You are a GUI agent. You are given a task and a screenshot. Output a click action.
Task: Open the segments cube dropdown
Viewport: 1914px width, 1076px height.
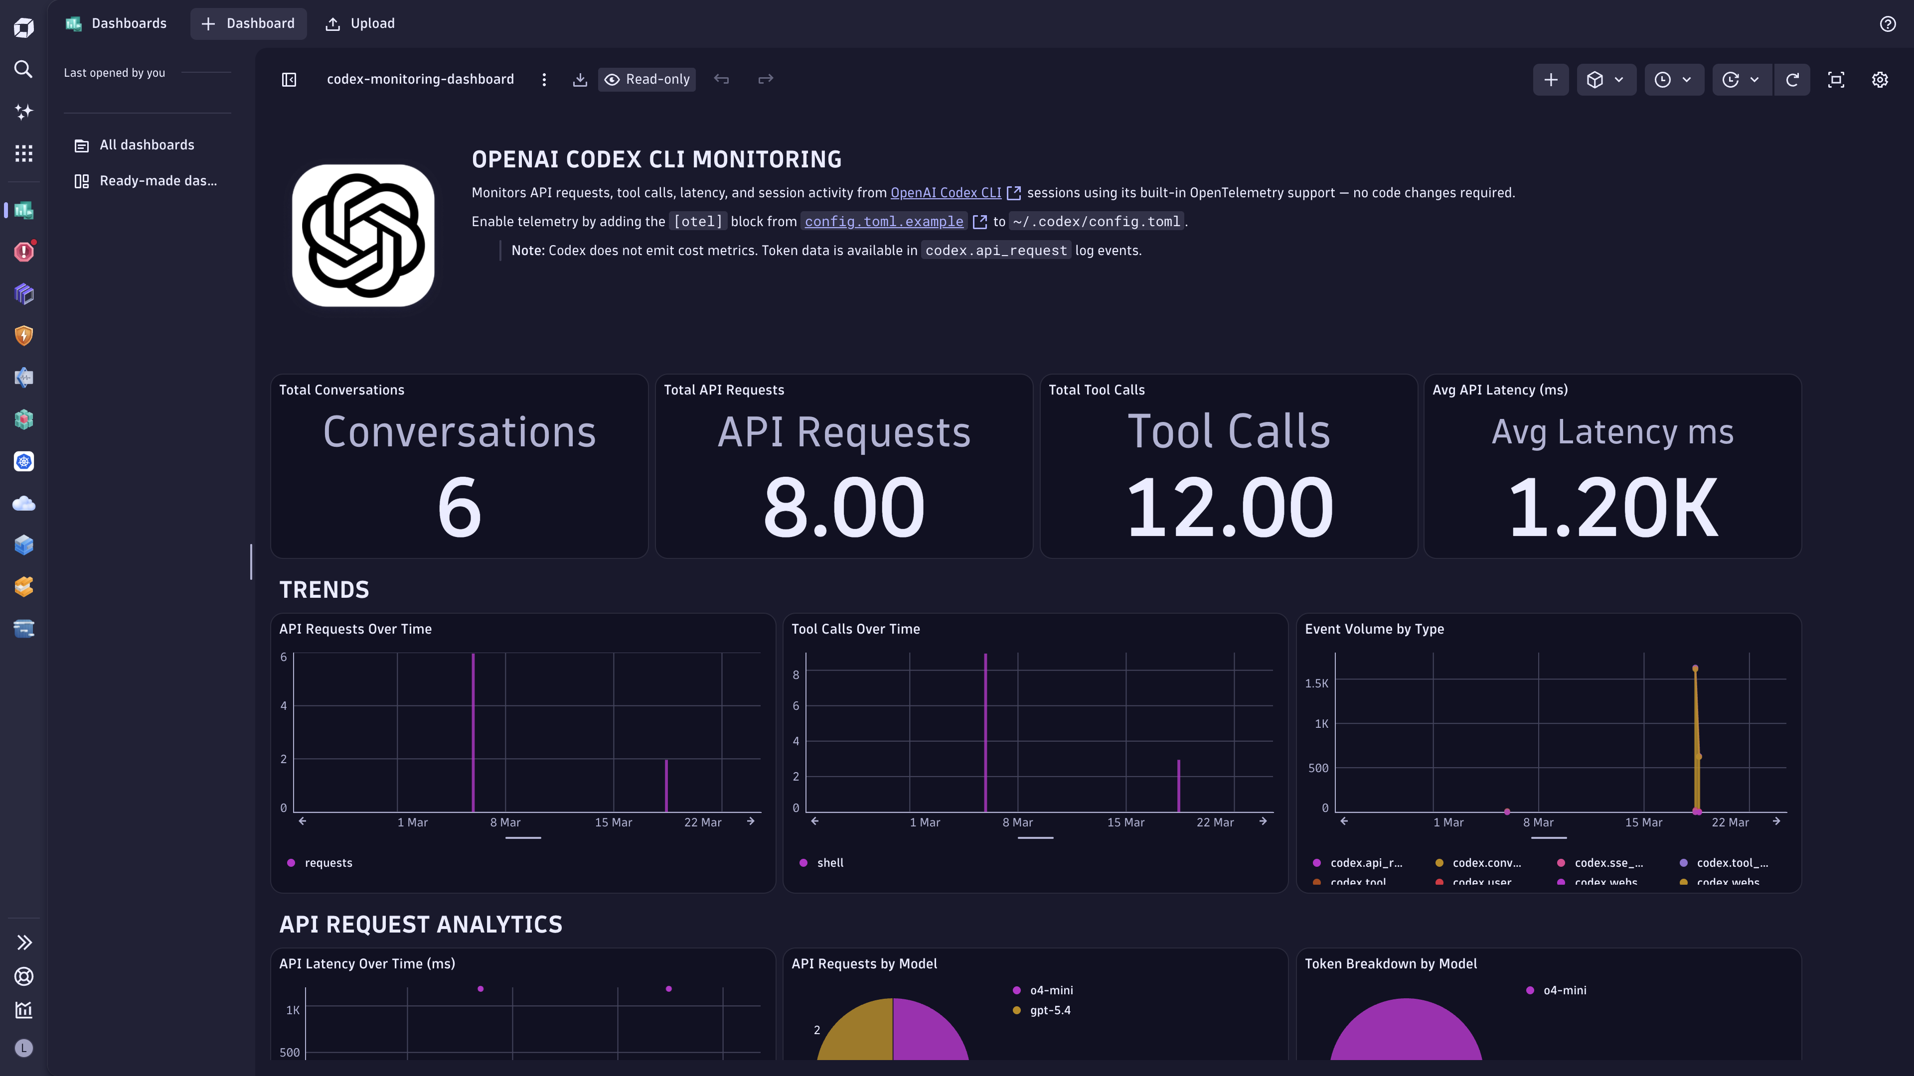[1605, 80]
